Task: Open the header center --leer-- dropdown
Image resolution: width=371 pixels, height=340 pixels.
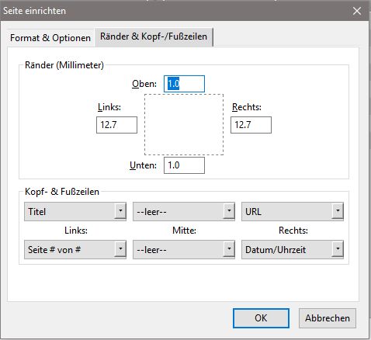Action: [x=184, y=212]
